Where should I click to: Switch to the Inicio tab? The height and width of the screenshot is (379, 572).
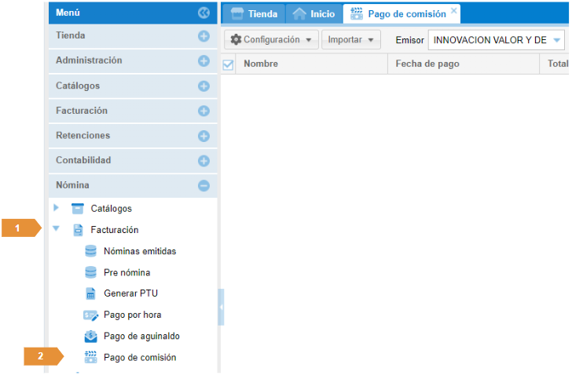coord(313,14)
